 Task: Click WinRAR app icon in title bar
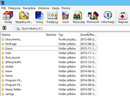[x=2, y=3]
